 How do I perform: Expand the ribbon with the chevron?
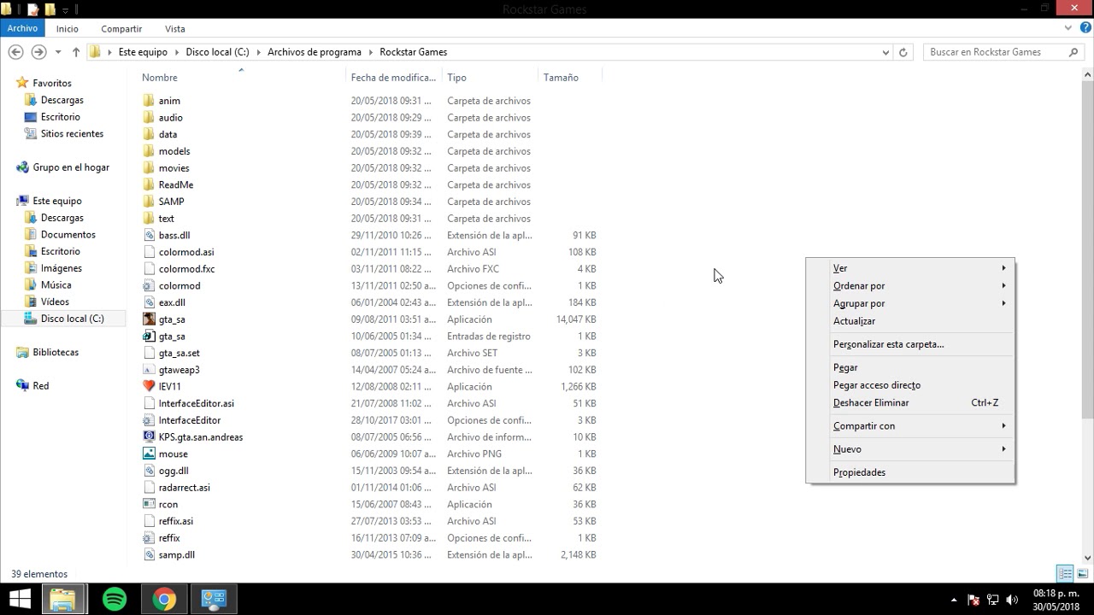(x=1068, y=28)
